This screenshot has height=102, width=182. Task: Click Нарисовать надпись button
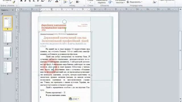coord(102,2)
